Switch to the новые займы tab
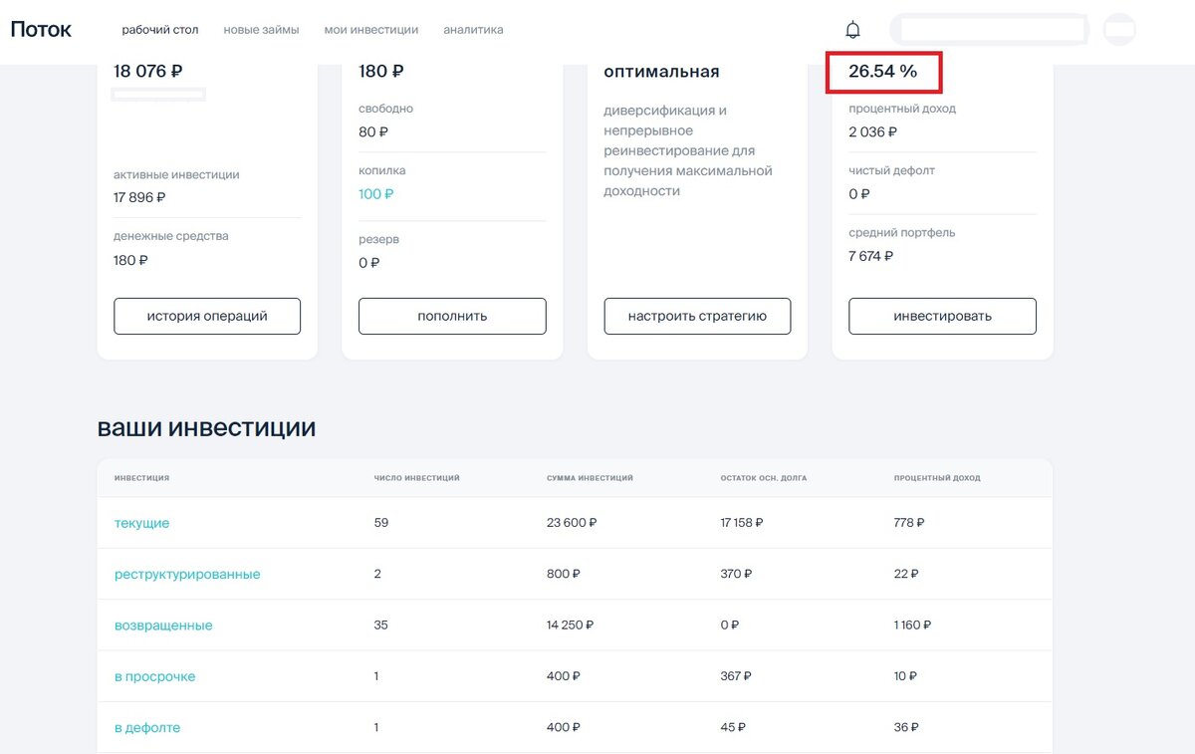The image size is (1195, 754). [x=260, y=30]
